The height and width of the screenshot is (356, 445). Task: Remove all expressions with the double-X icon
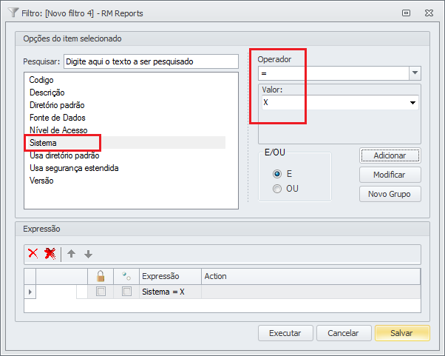(x=50, y=253)
